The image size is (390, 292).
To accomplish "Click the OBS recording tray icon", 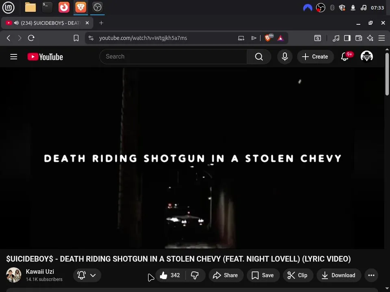I will (321, 8).
